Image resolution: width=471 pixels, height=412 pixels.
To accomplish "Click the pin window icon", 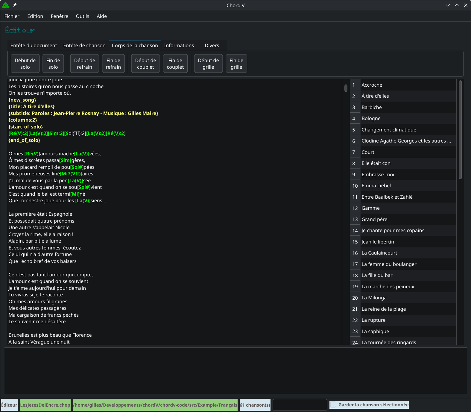I will 15,5.
